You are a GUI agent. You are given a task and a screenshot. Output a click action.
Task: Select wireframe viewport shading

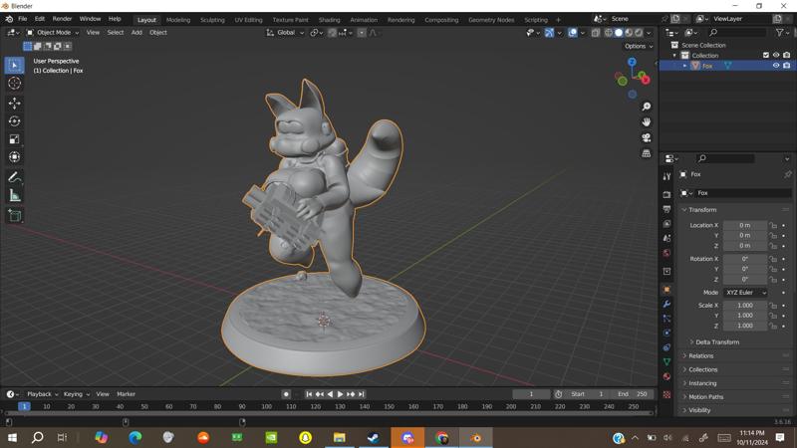[609, 33]
